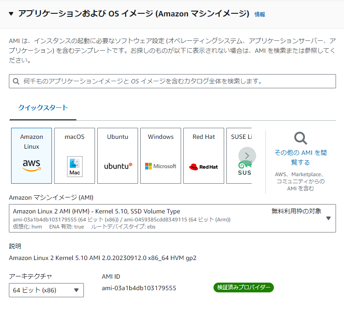Expand the 64 ビット (x86) architecture dropdown
Image resolution: width=344 pixels, height=319 pixels.
(46, 290)
